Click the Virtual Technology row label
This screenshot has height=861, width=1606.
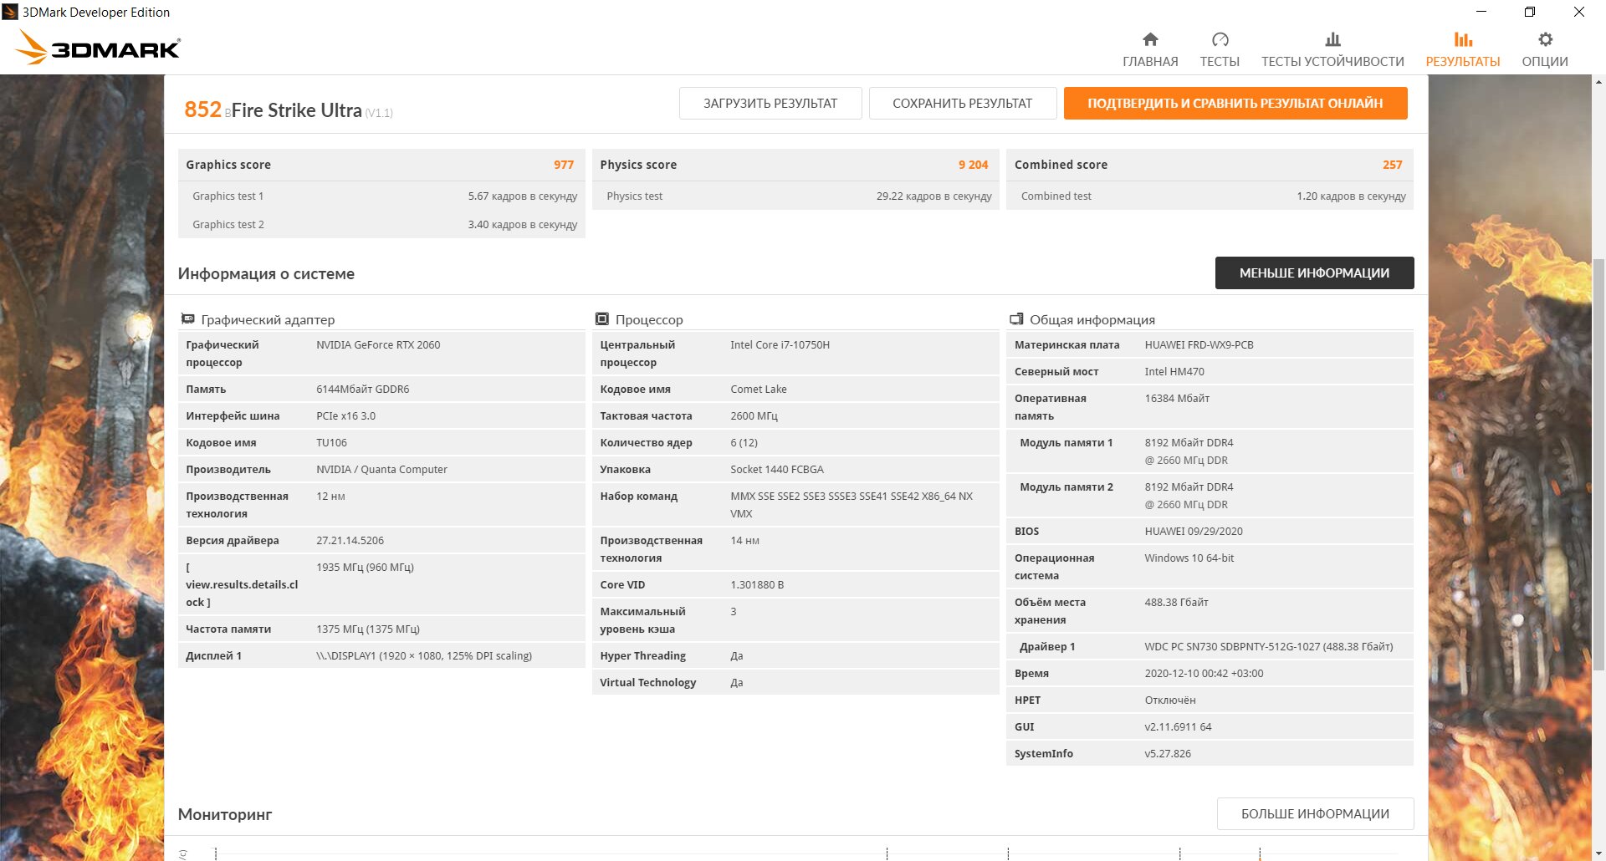647,682
